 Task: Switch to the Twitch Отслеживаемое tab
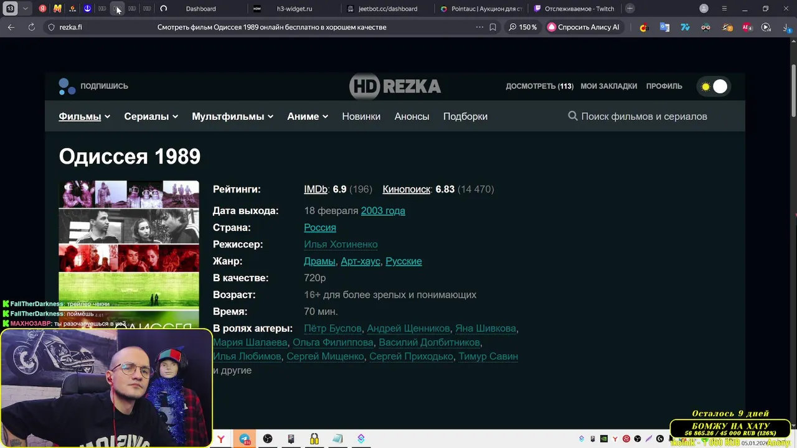pyautogui.click(x=574, y=9)
